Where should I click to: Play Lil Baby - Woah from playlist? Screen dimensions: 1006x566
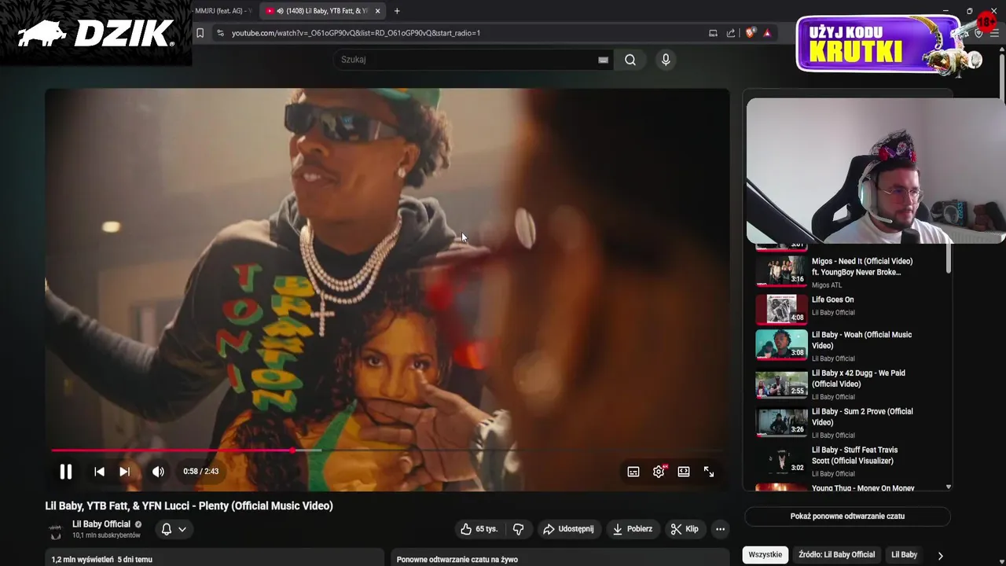[861, 340]
